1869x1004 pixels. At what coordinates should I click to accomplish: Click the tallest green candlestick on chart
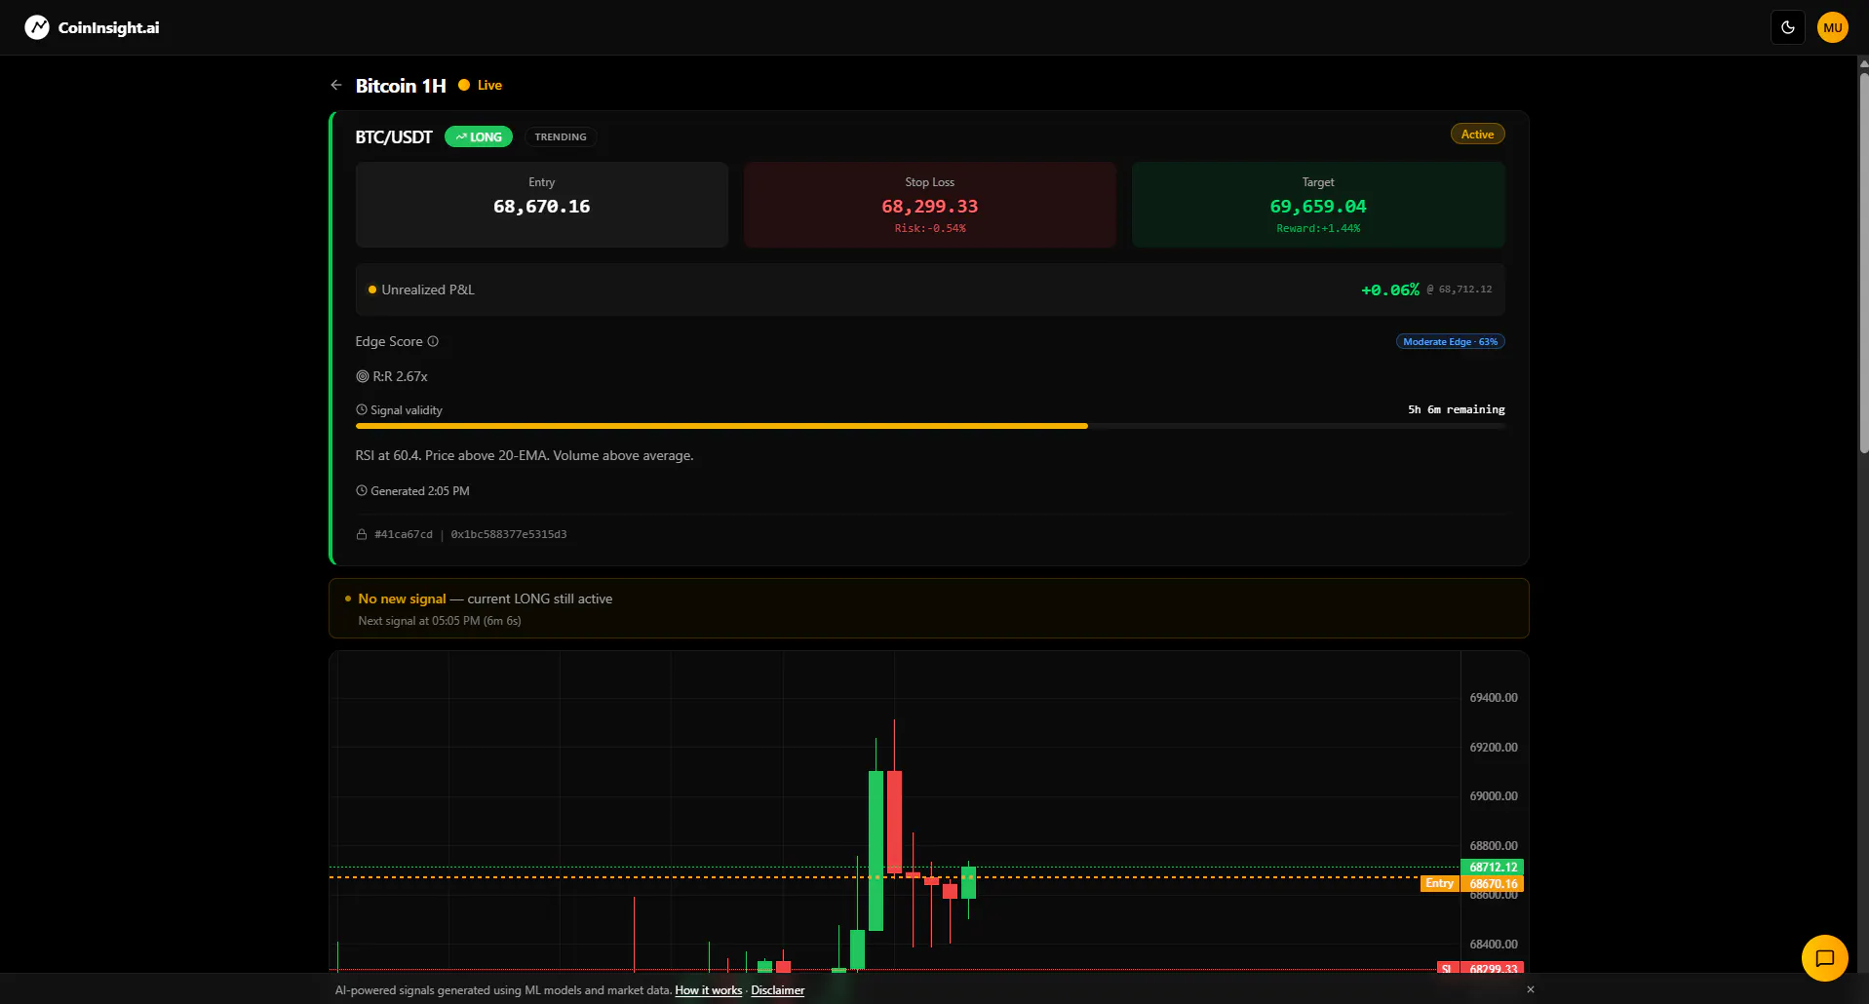(876, 850)
